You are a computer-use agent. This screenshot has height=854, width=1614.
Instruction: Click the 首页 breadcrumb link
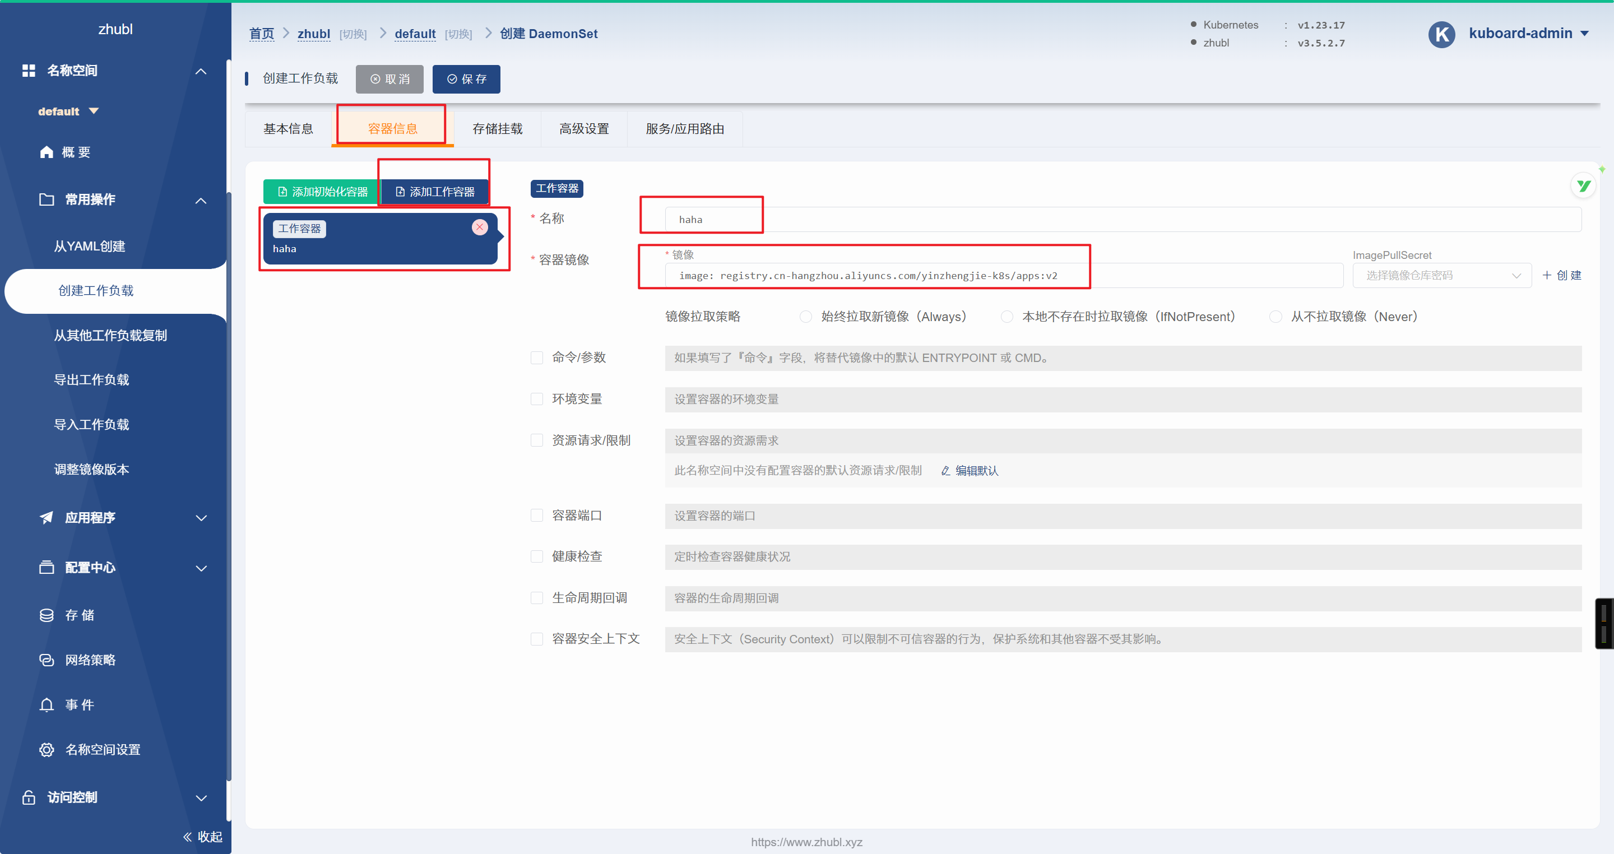[x=261, y=34]
